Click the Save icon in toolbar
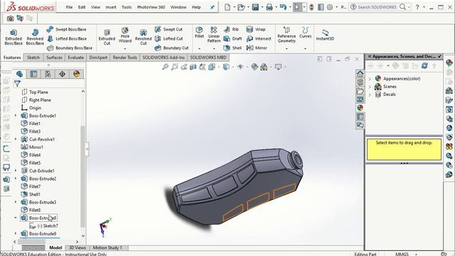 coord(255,7)
